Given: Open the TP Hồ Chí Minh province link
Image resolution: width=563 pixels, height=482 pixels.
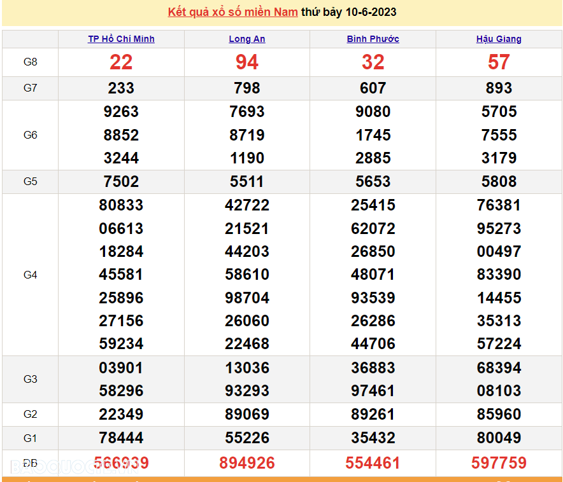Looking at the screenshot, I should (x=121, y=39).
